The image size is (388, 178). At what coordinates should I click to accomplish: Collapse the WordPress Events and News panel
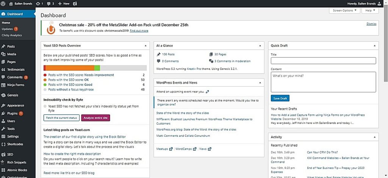coord(260,83)
